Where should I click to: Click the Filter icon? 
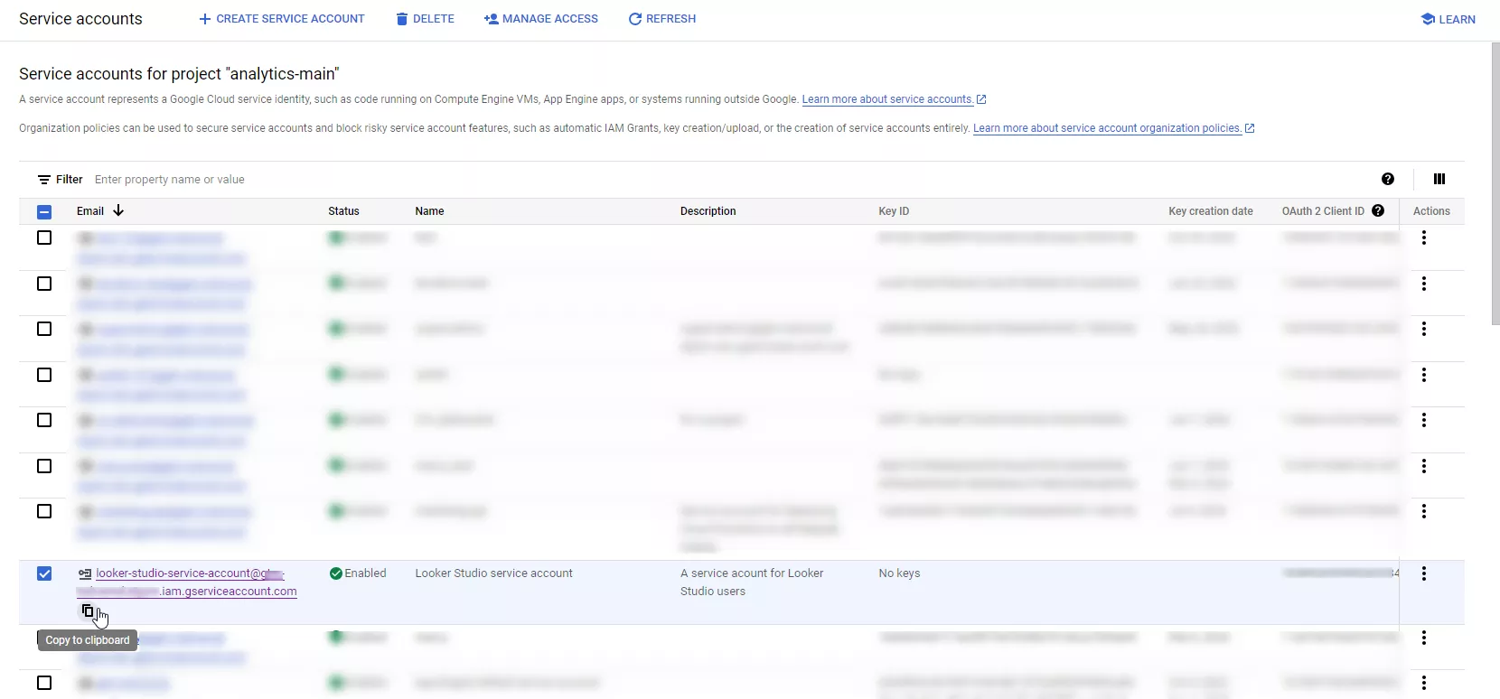pos(44,180)
